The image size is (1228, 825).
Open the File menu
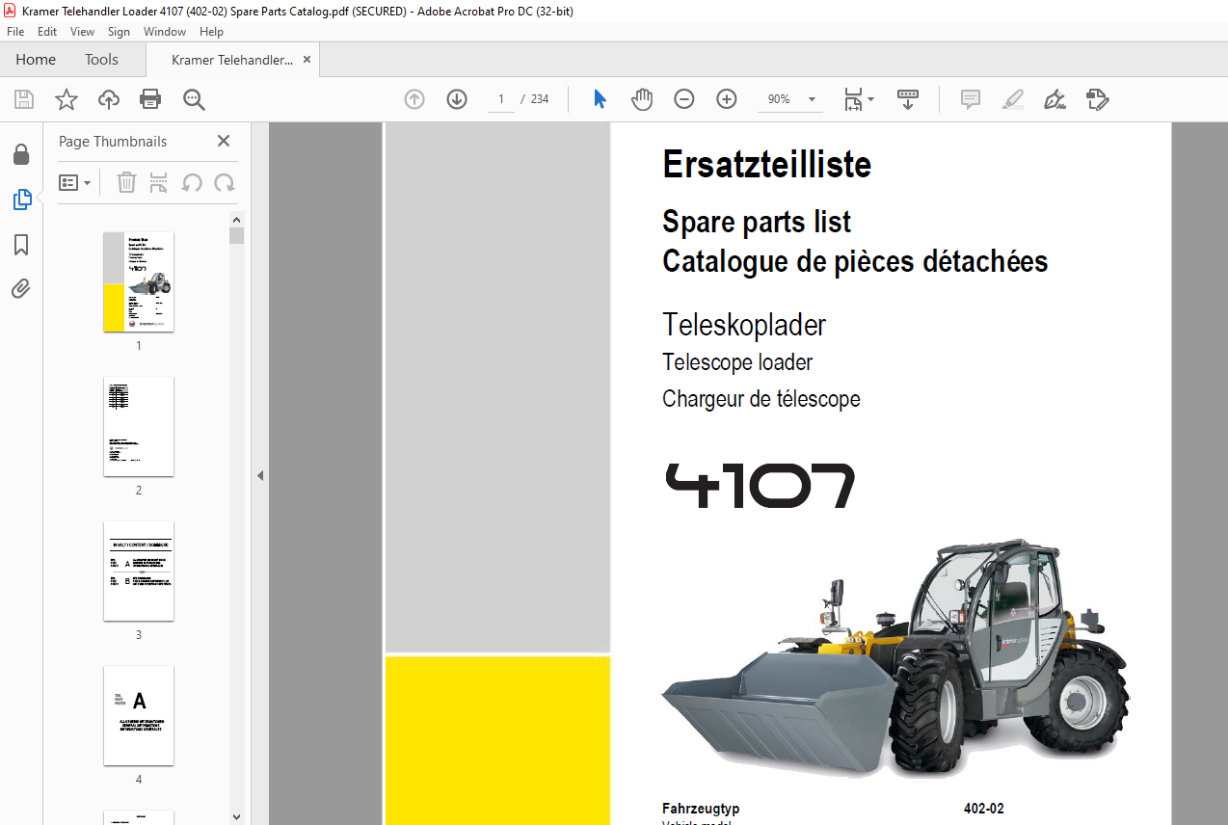click(x=15, y=32)
